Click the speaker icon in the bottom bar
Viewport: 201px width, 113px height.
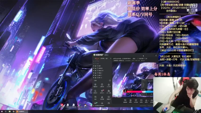click(152, 101)
